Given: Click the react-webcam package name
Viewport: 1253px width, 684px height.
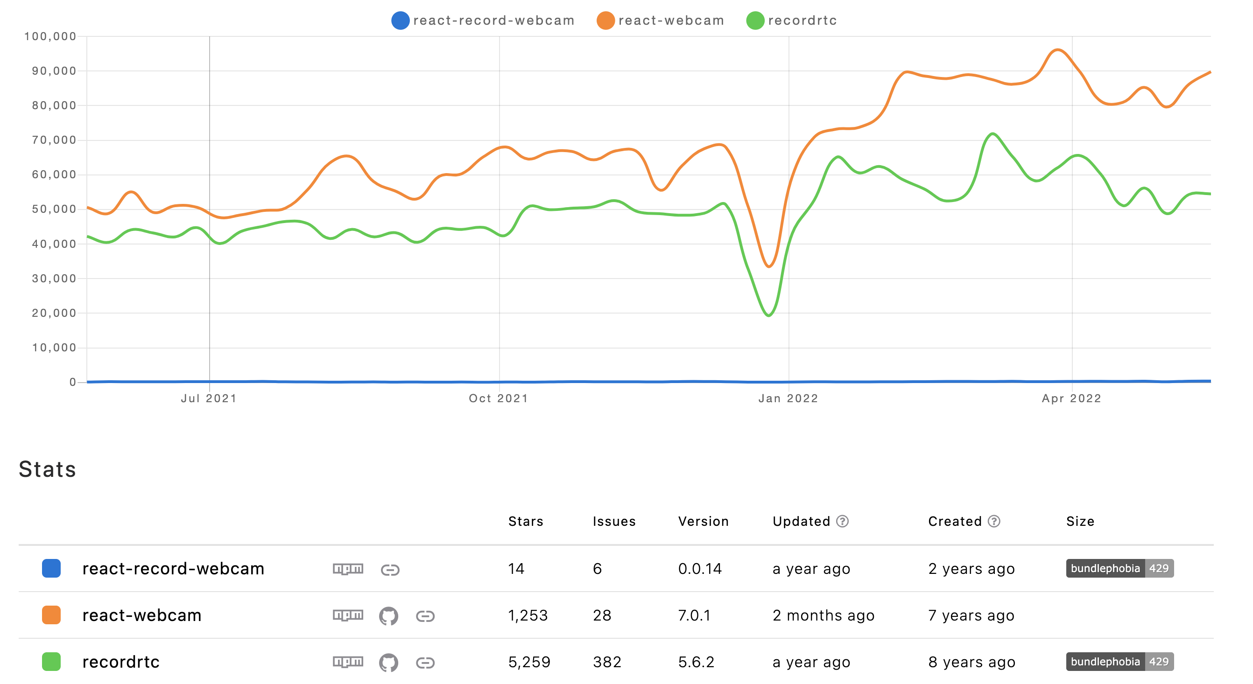Looking at the screenshot, I should 141,615.
